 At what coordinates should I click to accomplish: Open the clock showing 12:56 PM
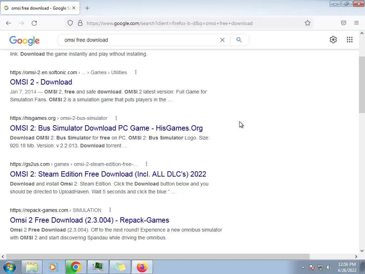click(347, 267)
